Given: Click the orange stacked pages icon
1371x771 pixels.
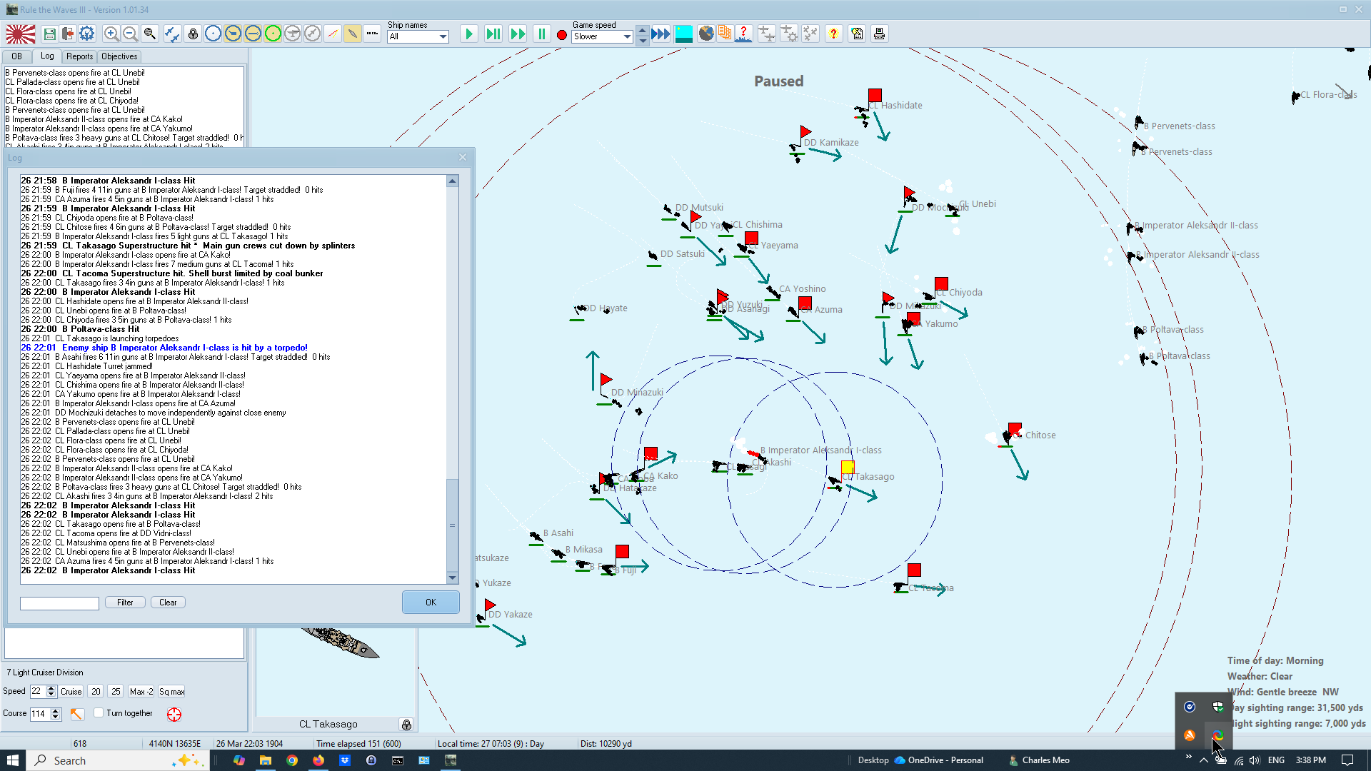Looking at the screenshot, I should [x=725, y=34].
